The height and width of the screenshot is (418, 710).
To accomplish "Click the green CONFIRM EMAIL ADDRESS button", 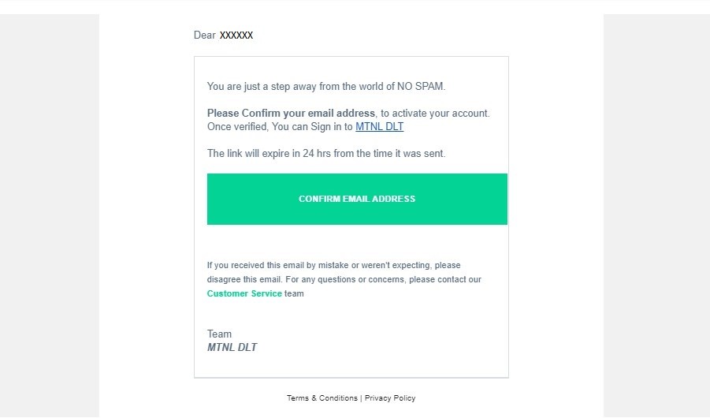I will (x=357, y=199).
